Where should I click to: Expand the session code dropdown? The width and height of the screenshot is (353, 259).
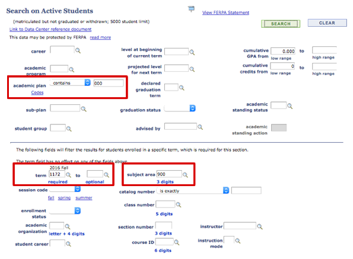tap(65, 189)
